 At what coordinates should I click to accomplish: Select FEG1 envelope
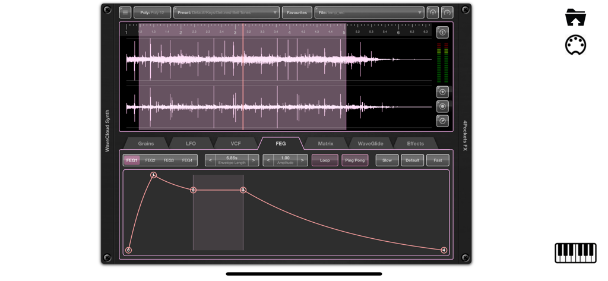coord(132,160)
